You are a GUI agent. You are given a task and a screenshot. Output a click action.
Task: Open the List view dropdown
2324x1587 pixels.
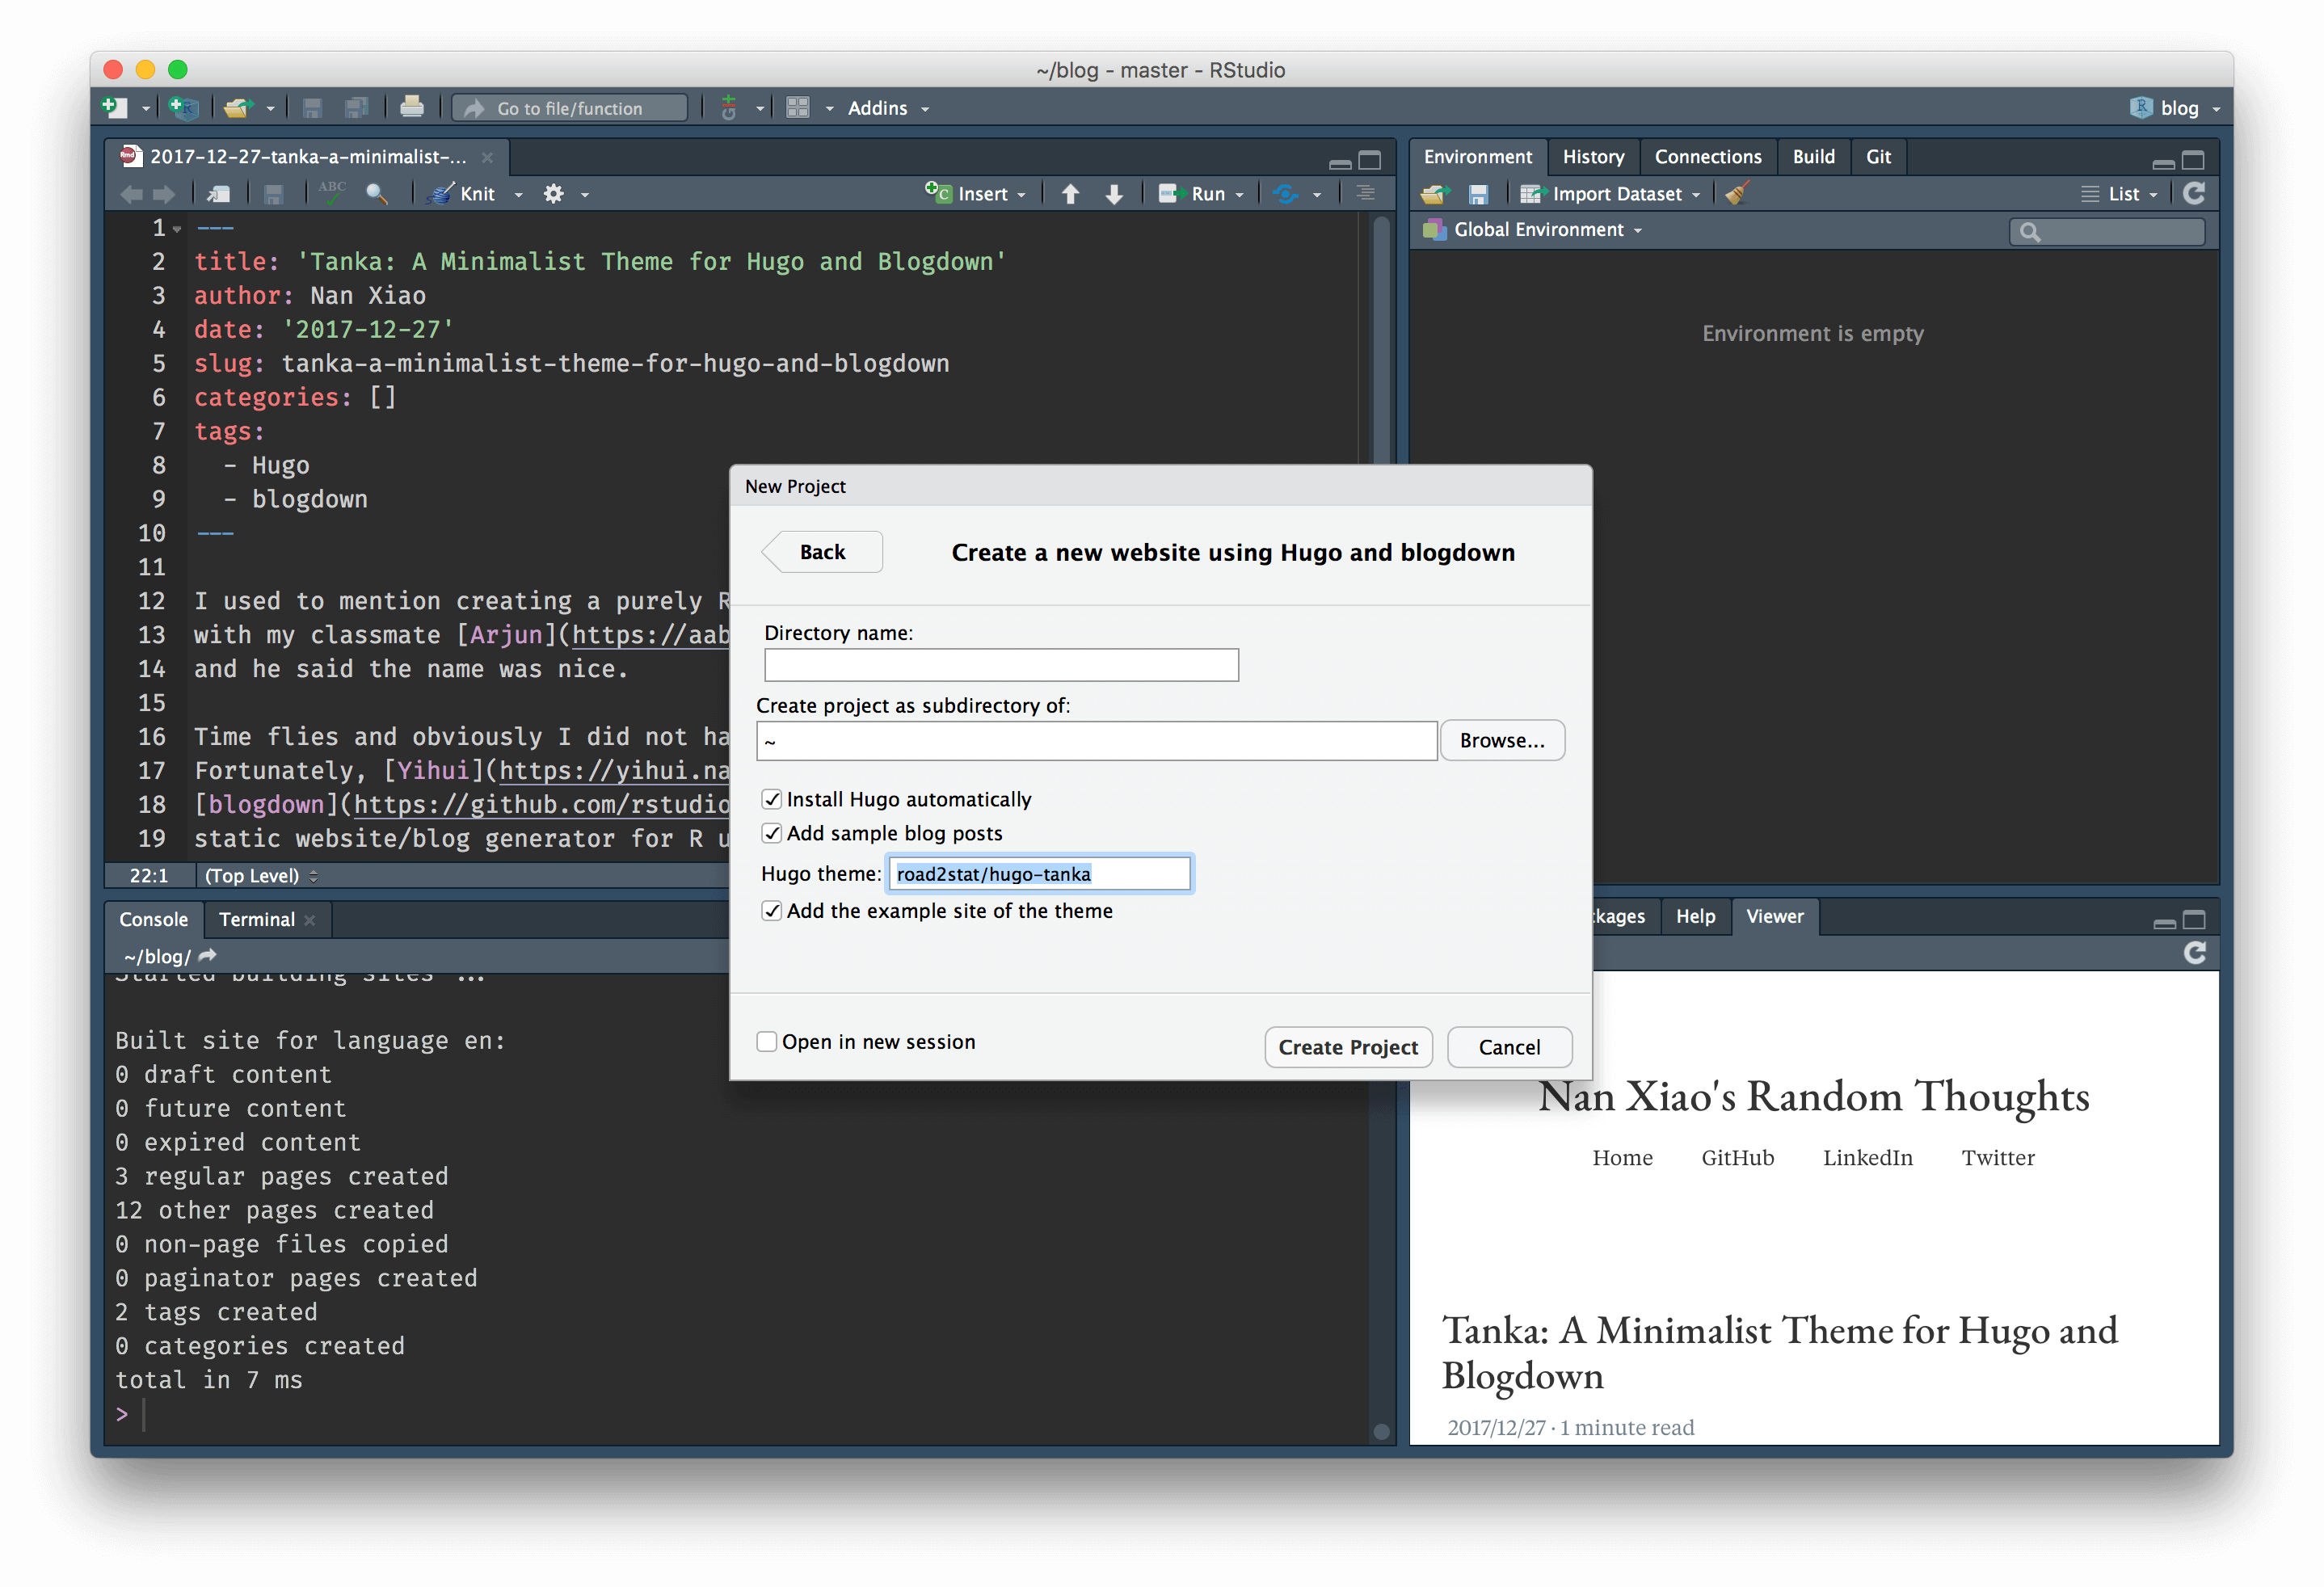click(2119, 194)
